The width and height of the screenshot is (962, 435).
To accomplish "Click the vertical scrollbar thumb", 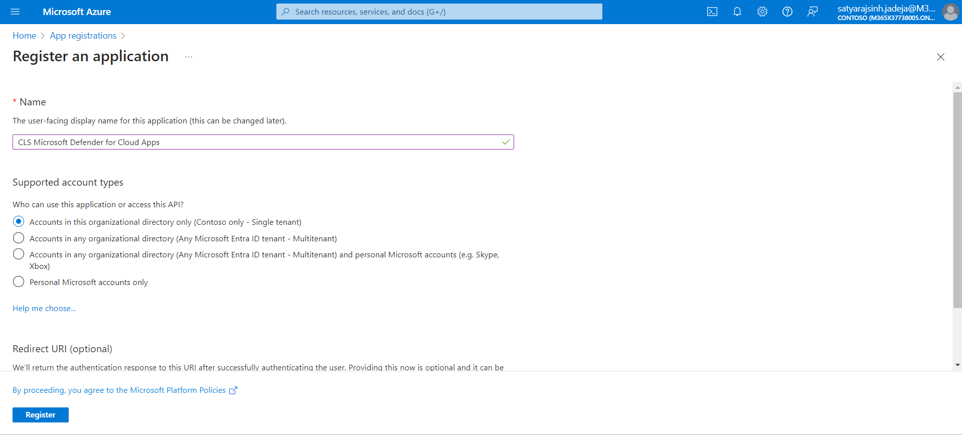I will [957, 200].
